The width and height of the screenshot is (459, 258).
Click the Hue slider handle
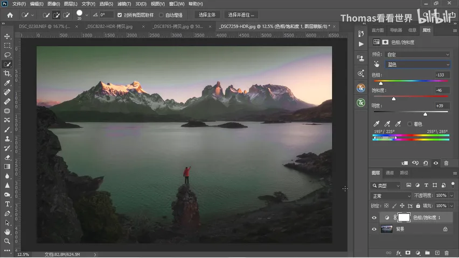[x=381, y=83]
